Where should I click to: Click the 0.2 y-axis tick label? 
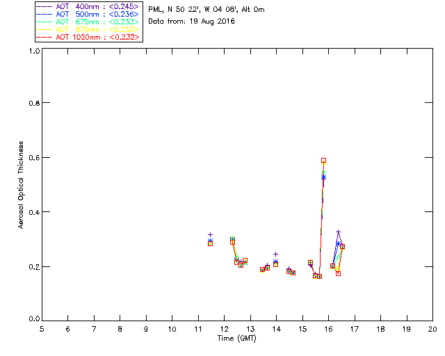[x=34, y=267]
